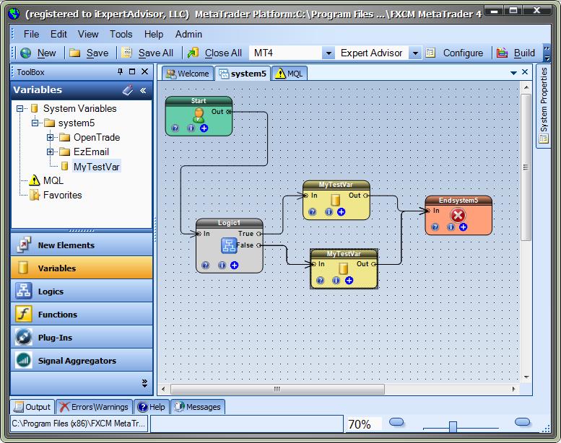Expand more toolbox sections chevron
This screenshot has width=561, height=443.
144,383
